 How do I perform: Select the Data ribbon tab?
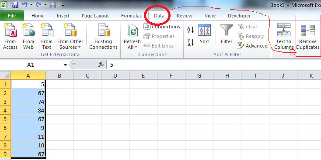pyautogui.click(x=159, y=16)
